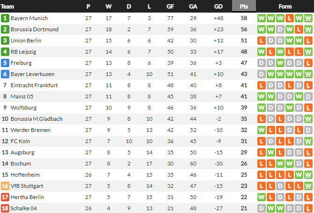Click Freiburg's blue position 5 badge
The width and height of the screenshot is (314, 213).
coord(5,63)
